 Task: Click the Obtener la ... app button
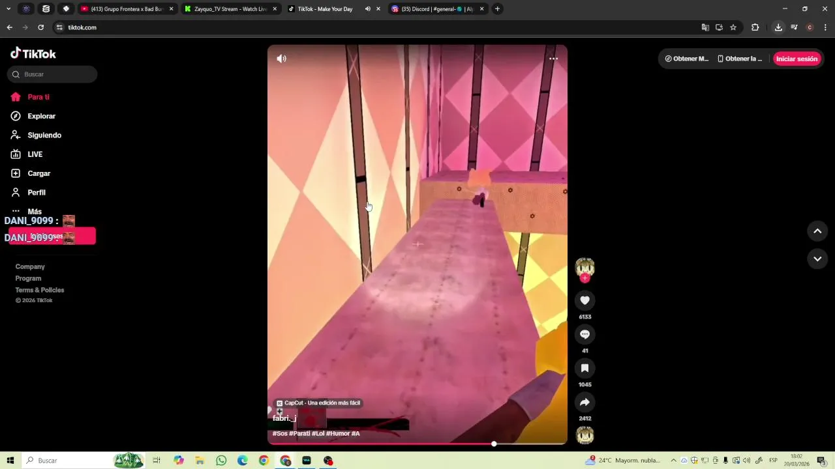click(x=740, y=59)
